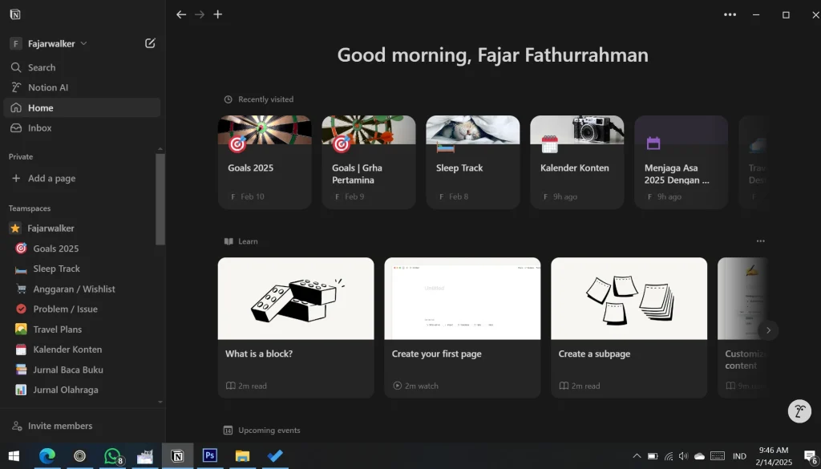Open the Sleep Track recently visited card
The height and width of the screenshot is (469, 821).
pyautogui.click(x=473, y=162)
